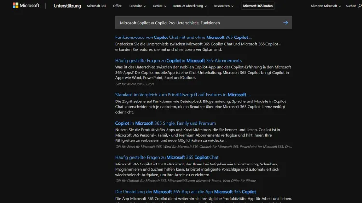This screenshot has height=203, width=362.
Task: Open Standard im Vergleich zum Prioritätszugriff result
Action: click(x=182, y=95)
